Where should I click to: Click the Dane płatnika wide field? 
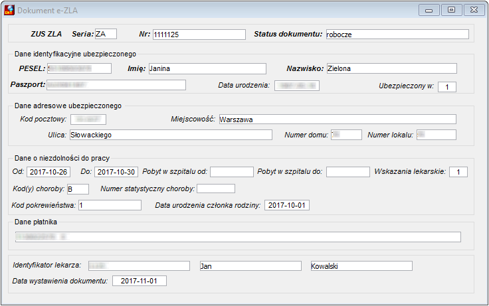(238, 237)
